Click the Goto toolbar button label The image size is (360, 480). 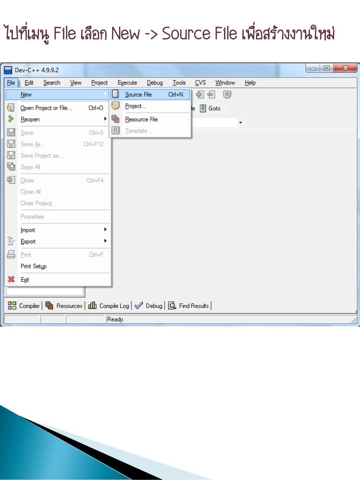tap(214, 108)
